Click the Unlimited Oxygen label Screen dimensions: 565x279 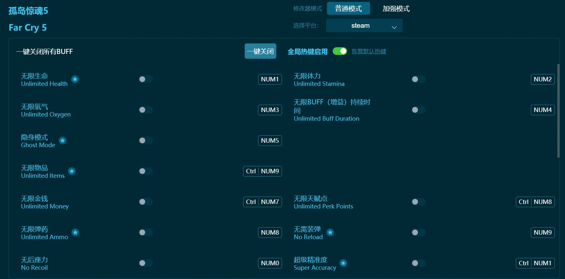tap(46, 110)
